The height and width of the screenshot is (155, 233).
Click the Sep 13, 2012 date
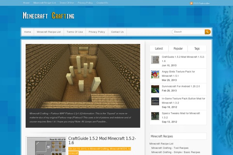(169, 122)
